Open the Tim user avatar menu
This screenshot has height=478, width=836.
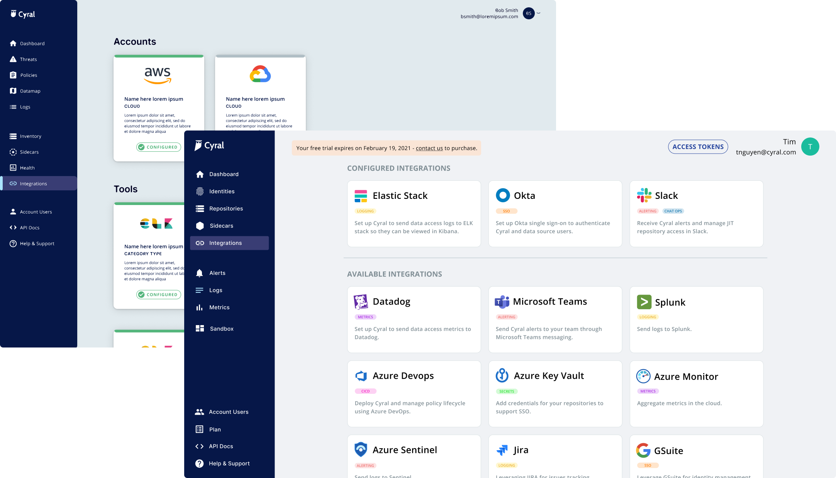[810, 147]
